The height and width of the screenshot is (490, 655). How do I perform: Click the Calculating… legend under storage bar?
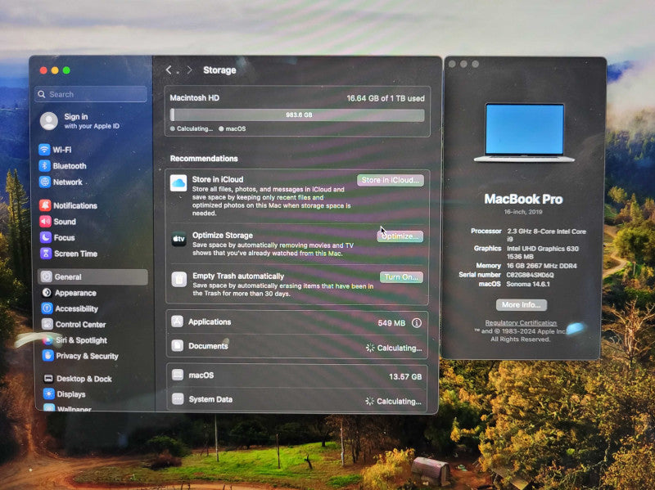tap(192, 128)
